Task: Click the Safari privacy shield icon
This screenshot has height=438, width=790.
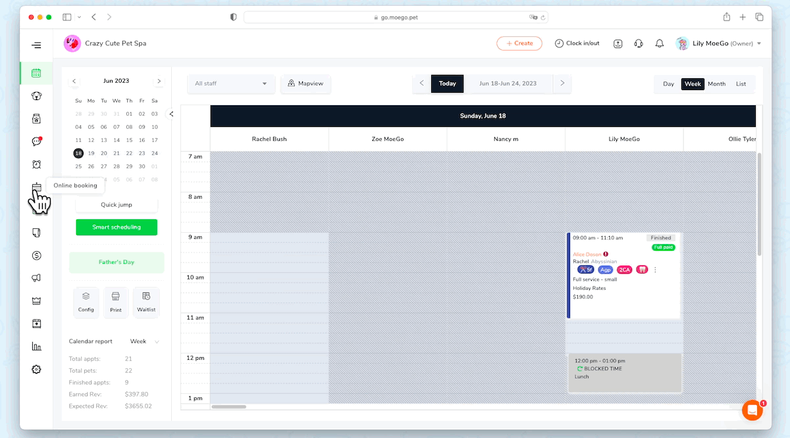Action: point(233,17)
